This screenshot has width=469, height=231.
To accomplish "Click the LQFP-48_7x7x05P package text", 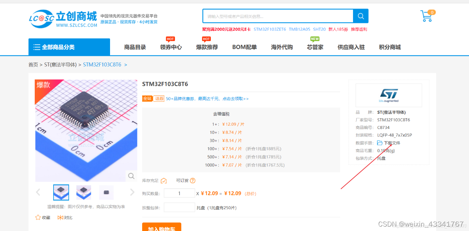I will pos(394,135).
